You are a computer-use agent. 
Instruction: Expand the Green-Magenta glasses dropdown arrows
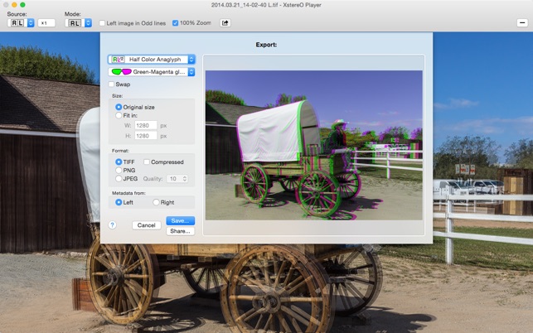(x=191, y=72)
